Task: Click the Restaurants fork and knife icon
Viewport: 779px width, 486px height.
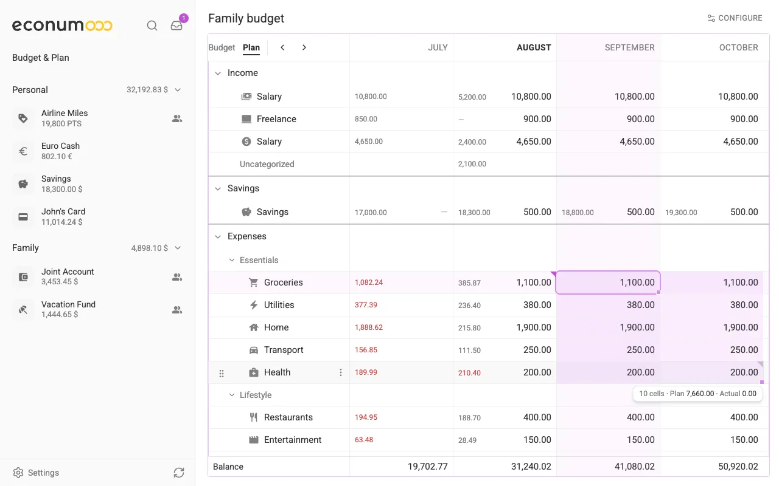Action: click(254, 417)
